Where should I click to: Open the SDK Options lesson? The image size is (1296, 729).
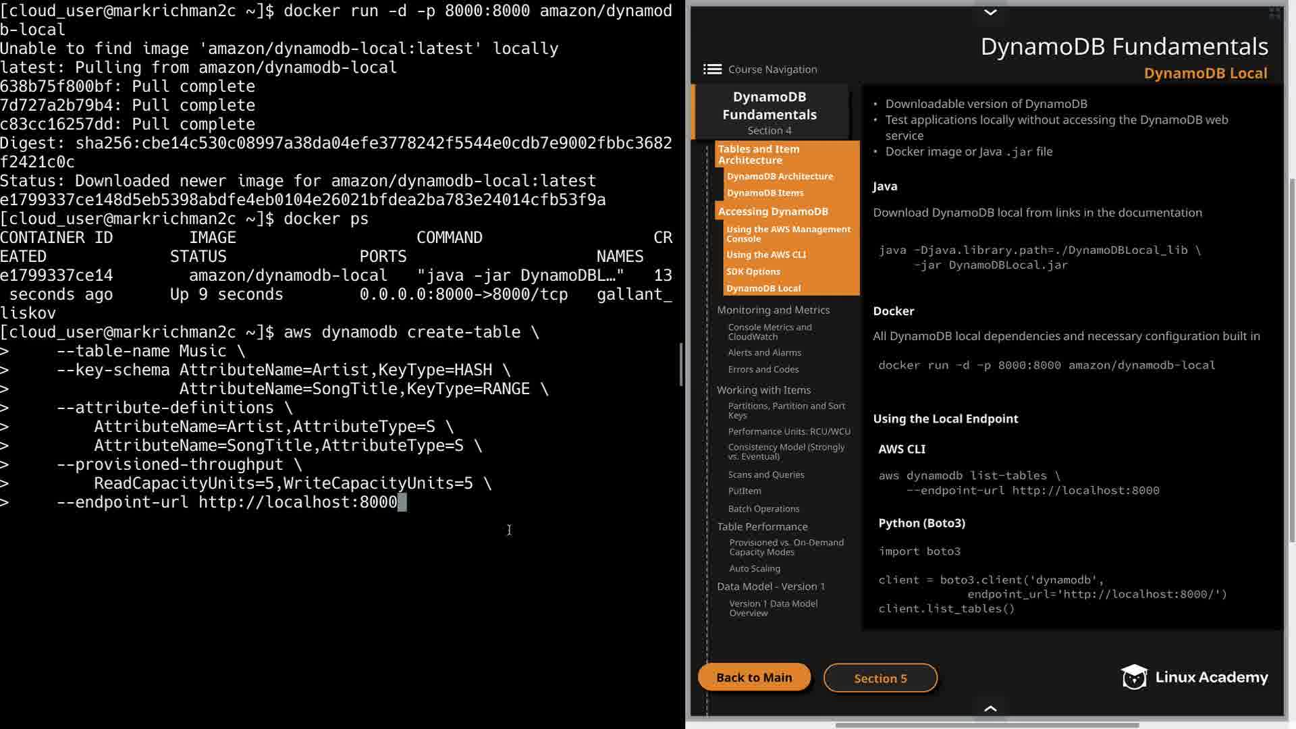(753, 271)
